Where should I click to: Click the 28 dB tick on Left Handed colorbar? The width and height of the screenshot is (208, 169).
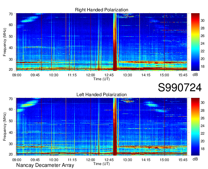202,111
